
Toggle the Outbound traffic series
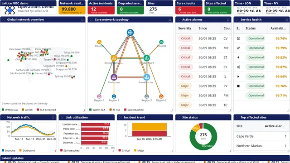(x=27, y=150)
